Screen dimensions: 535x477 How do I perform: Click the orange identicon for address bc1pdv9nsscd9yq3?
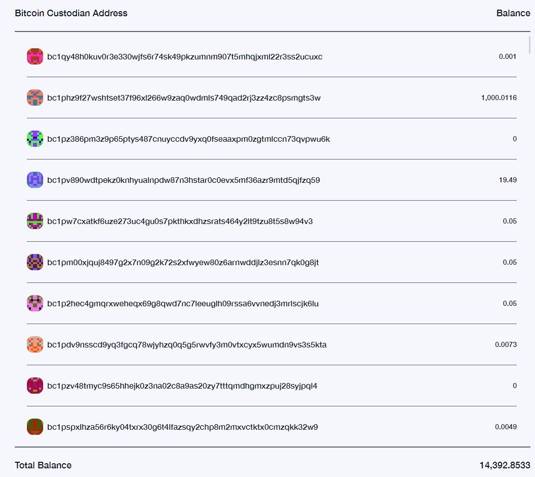pos(35,344)
